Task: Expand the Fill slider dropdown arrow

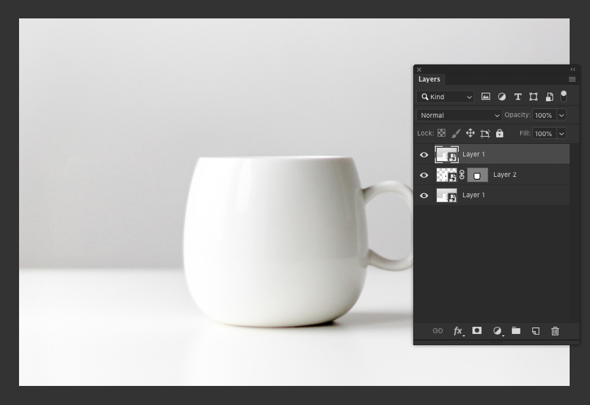Action: 561,133
